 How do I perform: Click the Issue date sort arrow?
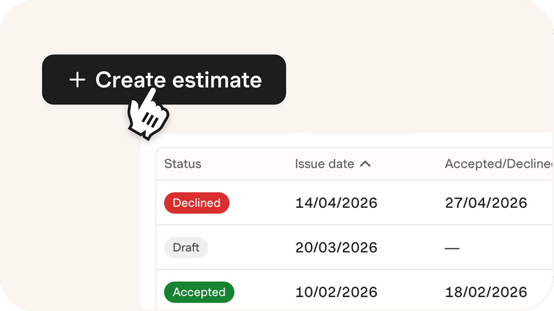[x=365, y=164]
